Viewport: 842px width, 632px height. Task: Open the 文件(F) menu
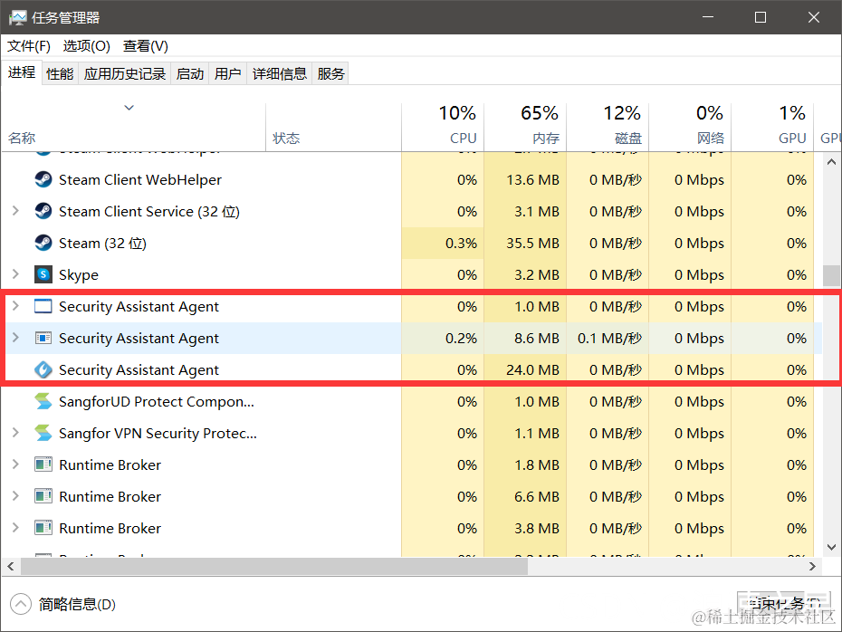pos(28,46)
